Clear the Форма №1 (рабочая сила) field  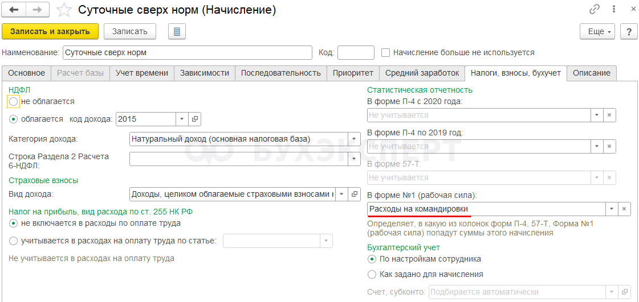tap(625, 209)
